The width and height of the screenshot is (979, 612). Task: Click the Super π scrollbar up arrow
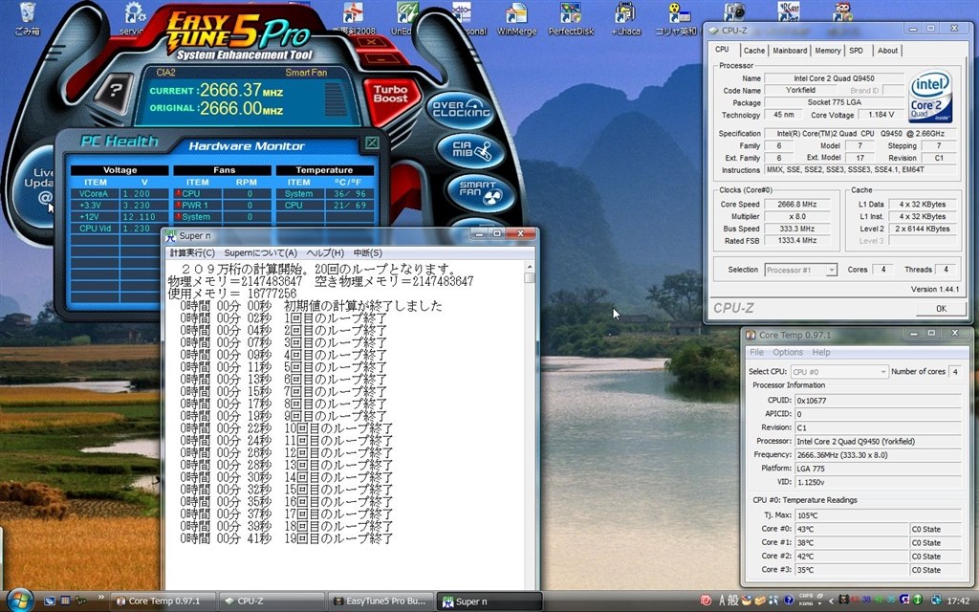[530, 267]
